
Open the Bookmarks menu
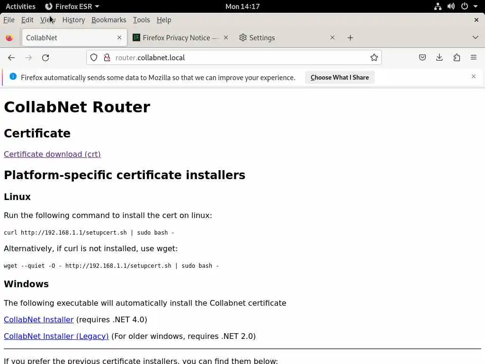[109, 20]
